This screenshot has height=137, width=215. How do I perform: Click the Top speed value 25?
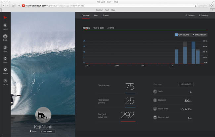tap(130, 101)
